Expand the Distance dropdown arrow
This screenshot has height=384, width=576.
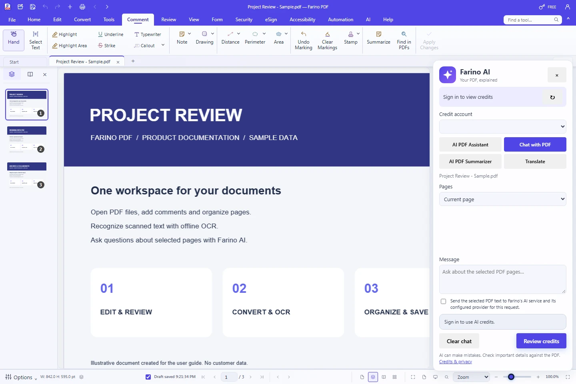coord(238,34)
